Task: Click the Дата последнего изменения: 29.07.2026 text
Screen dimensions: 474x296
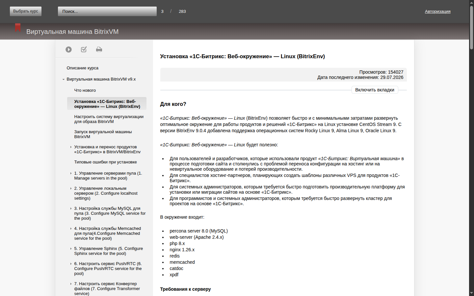Action: (360, 77)
